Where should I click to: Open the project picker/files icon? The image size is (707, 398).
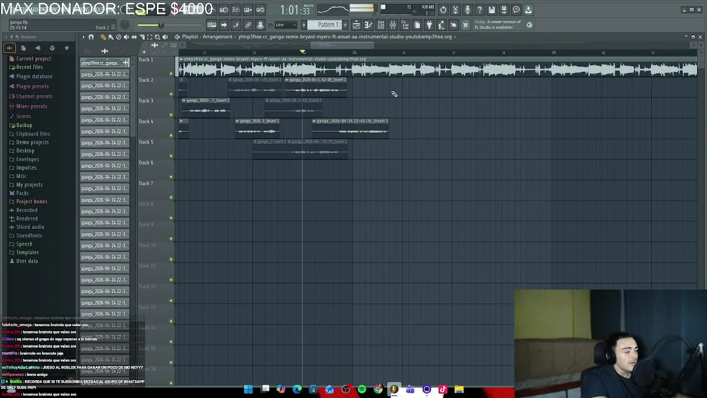[x=417, y=25]
